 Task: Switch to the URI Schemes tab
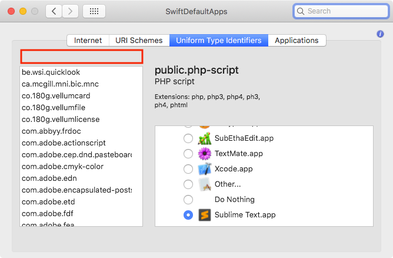point(139,41)
